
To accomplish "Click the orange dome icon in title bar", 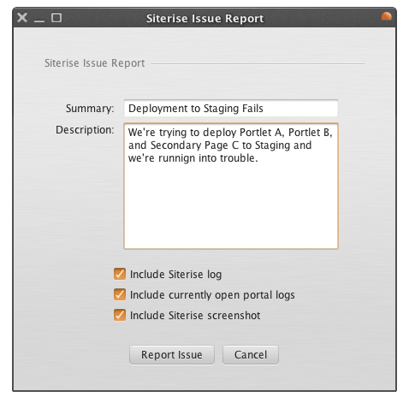I will click(x=387, y=16).
